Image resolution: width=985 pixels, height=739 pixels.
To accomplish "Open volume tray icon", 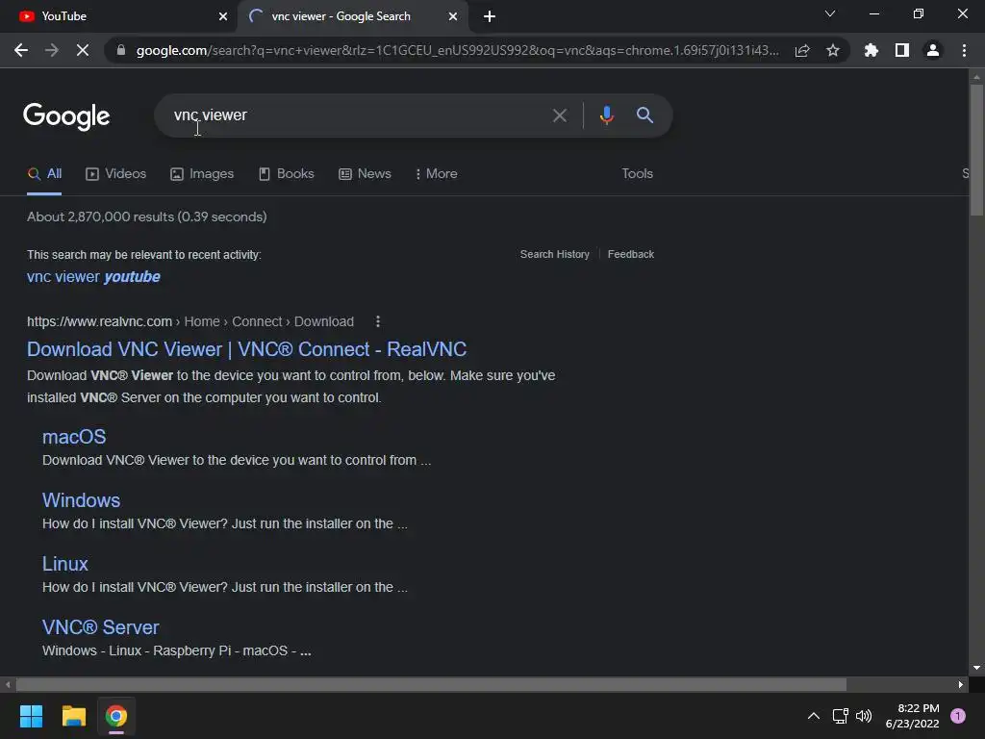I will [865, 716].
